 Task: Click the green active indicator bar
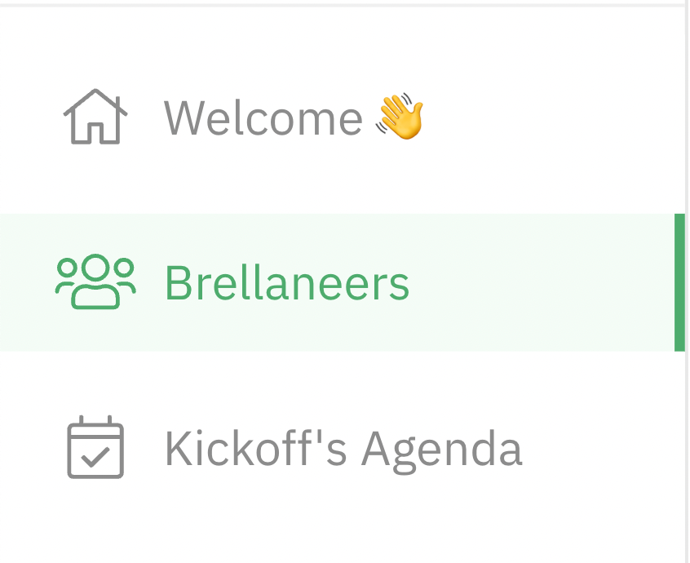(679, 282)
